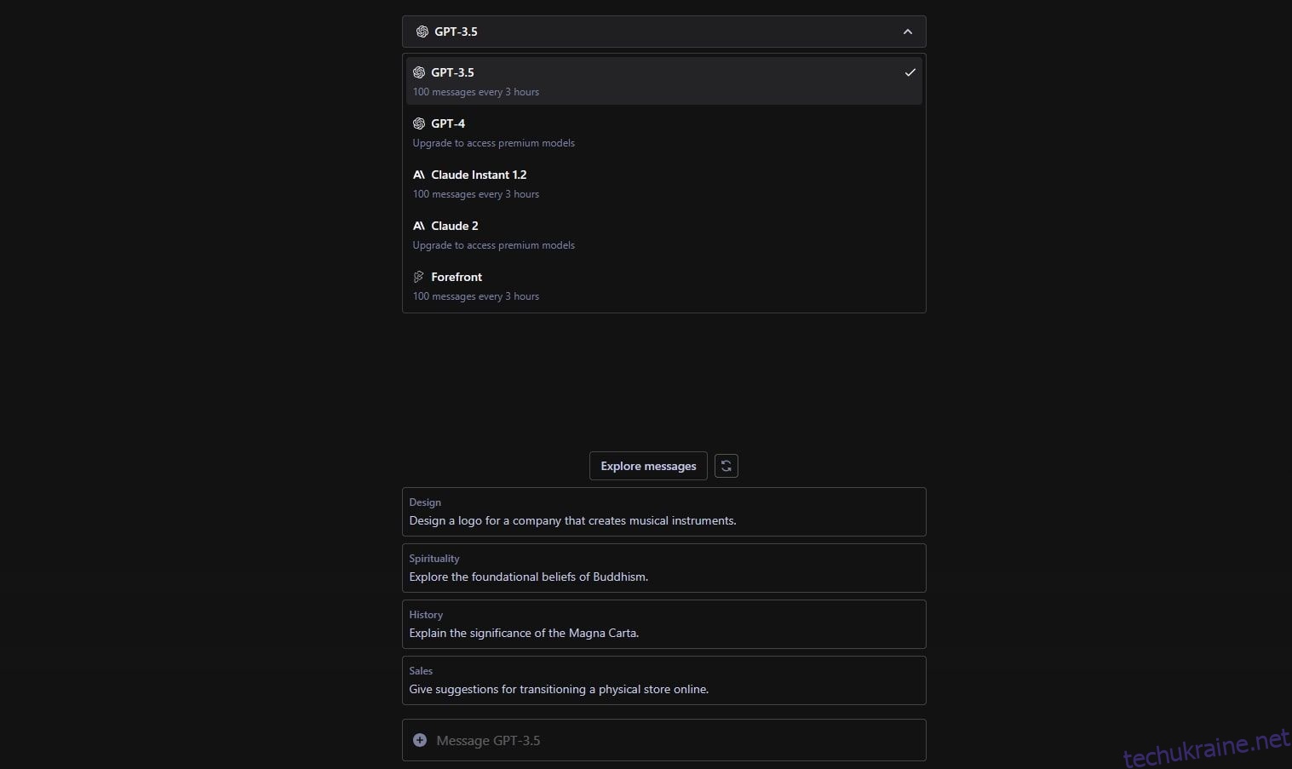
Task: Collapse the GPT-3.5 model selector dropdown
Action: pyautogui.click(x=663, y=32)
